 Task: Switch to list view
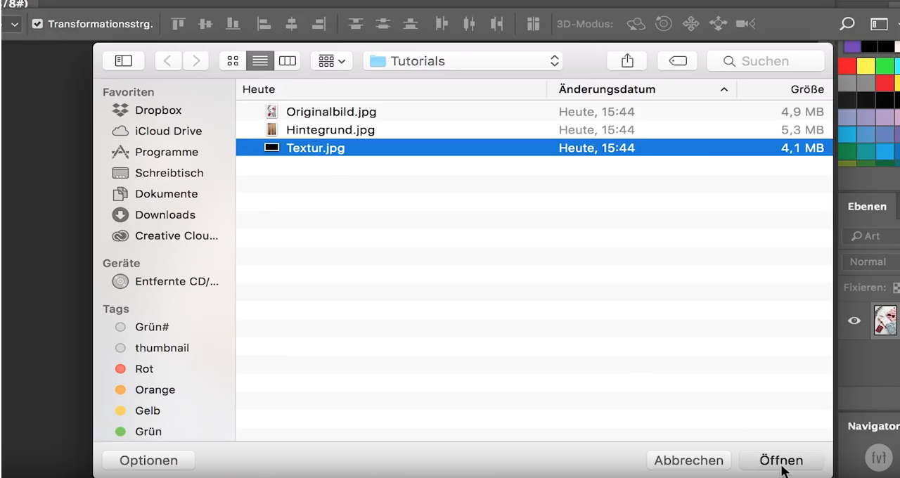click(259, 61)
